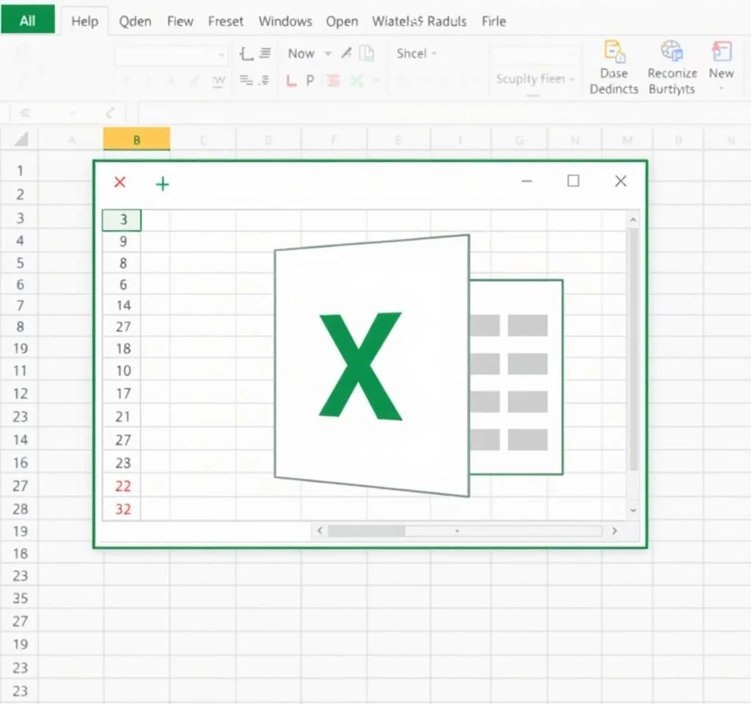Open the Now dropdown
Viewport: 751px width, 704px height.
pos(302,53)
